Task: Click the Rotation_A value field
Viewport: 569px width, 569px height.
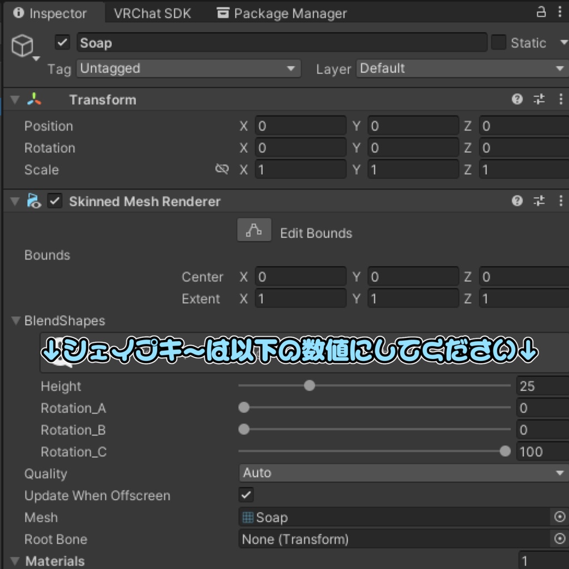Action: point(542,407)
